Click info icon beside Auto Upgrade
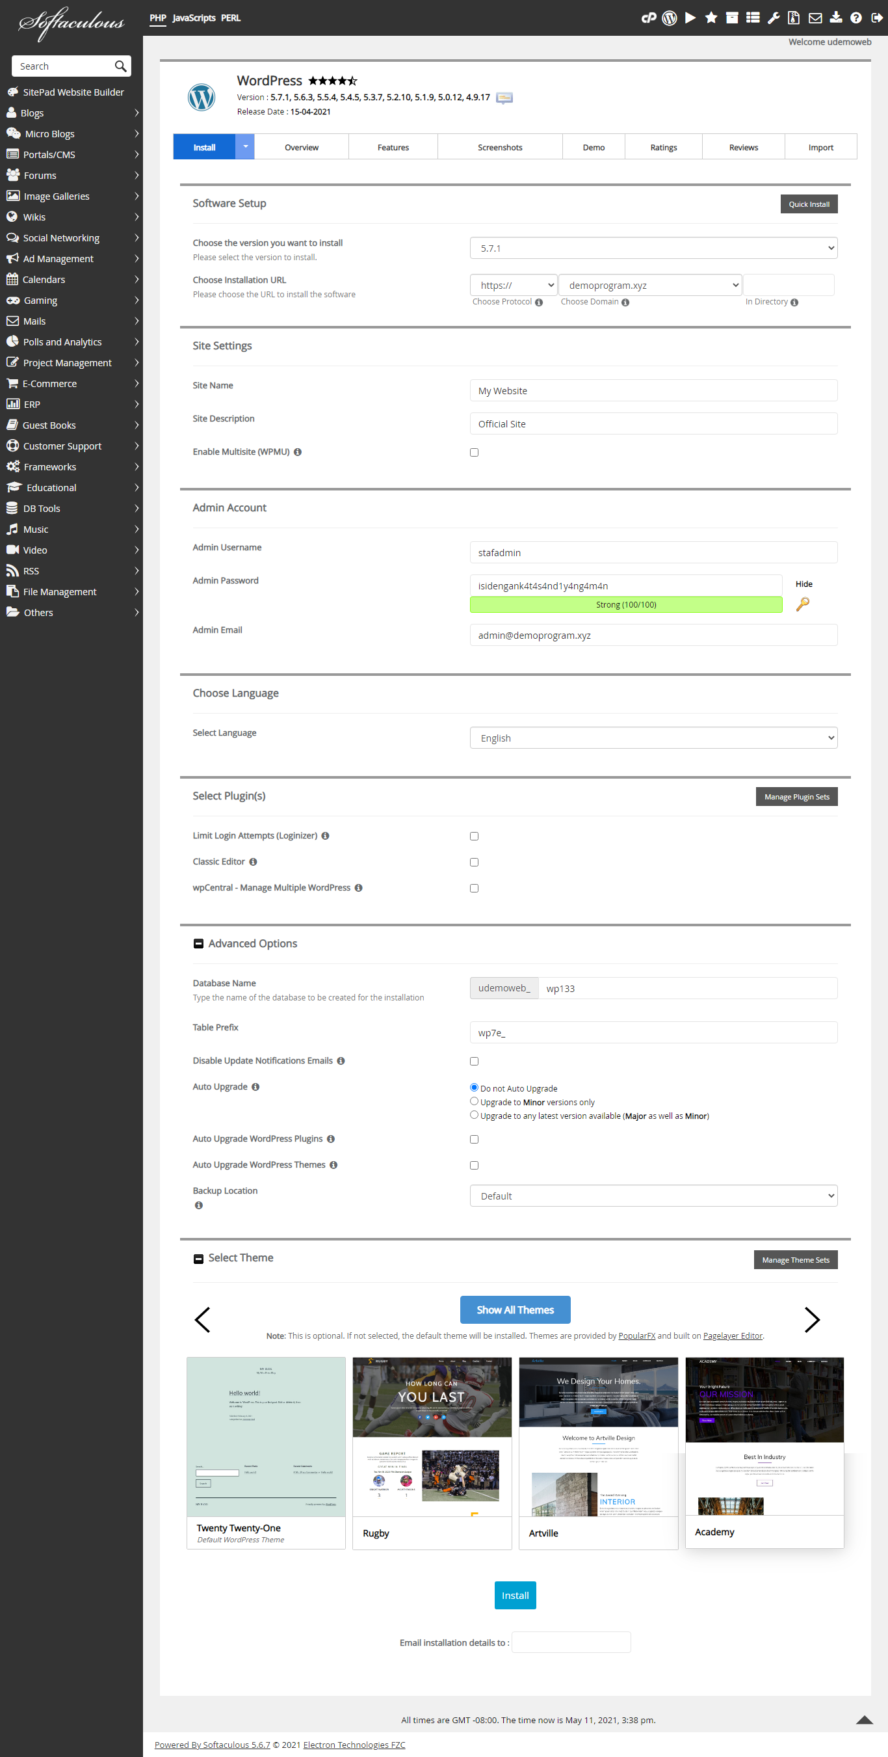Screen dimensions: 888x1757 pos(255,1086)
